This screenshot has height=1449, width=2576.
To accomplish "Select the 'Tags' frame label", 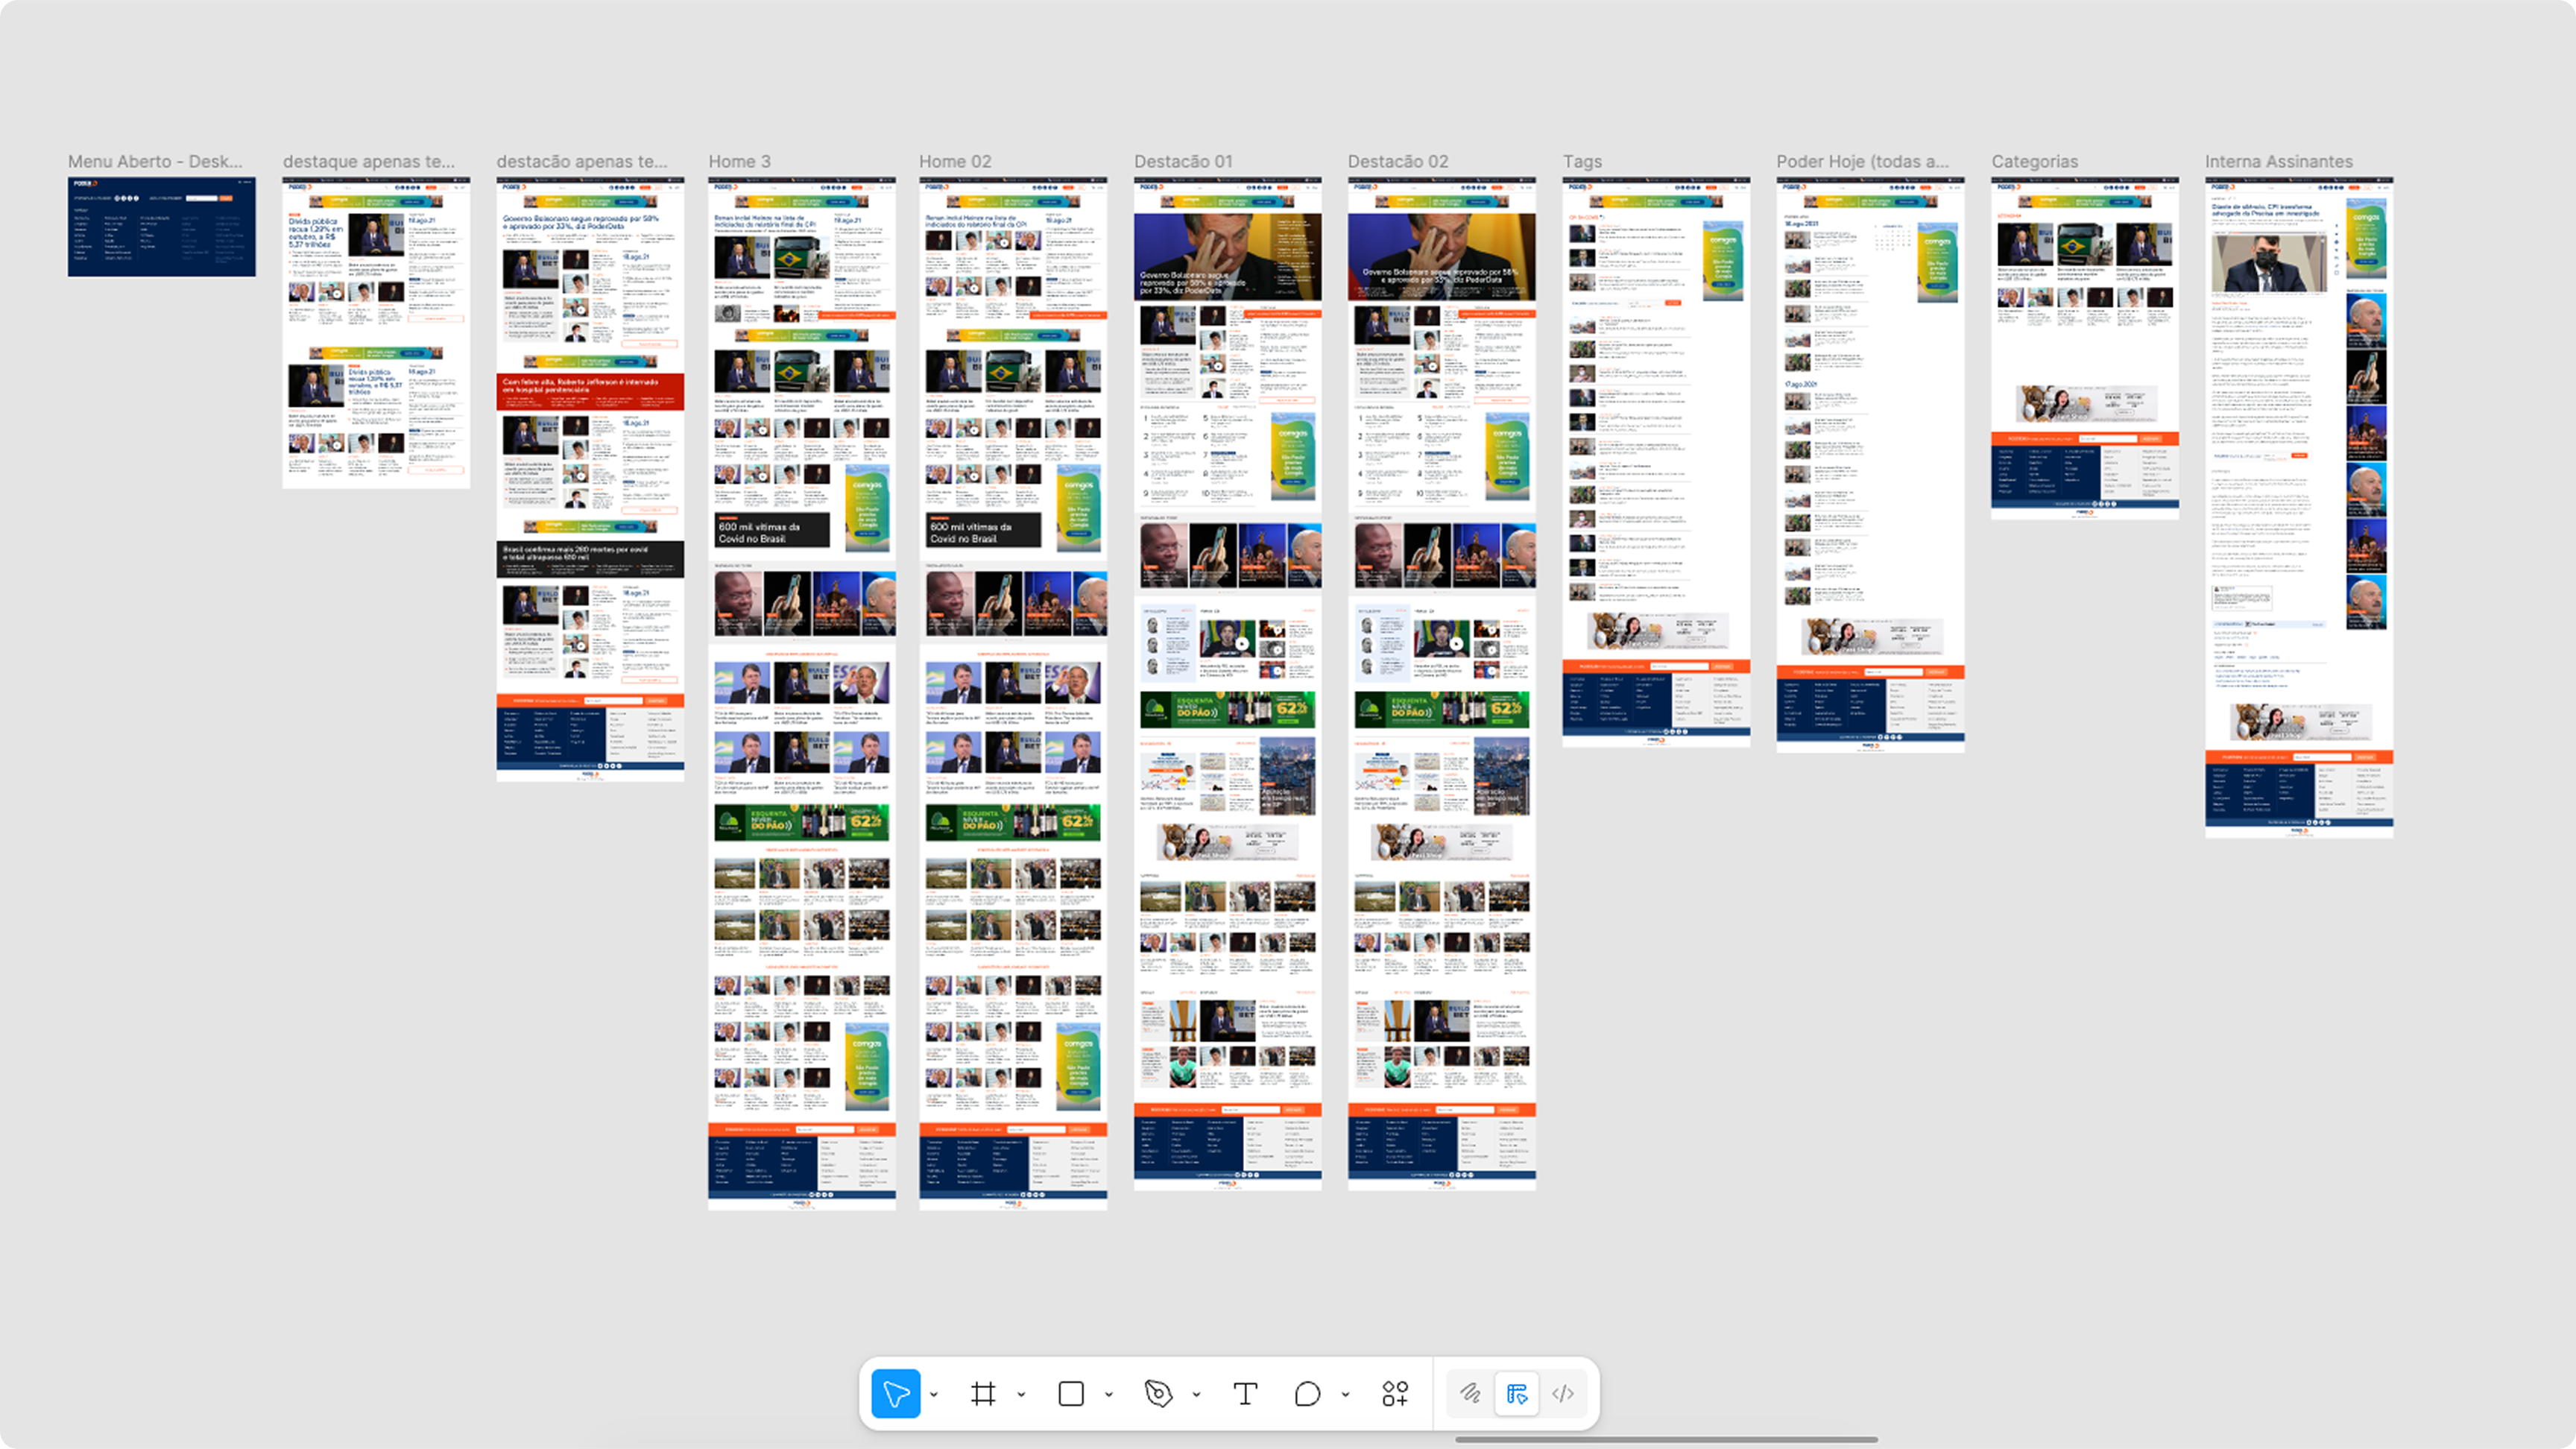I will pos(1582,161).
